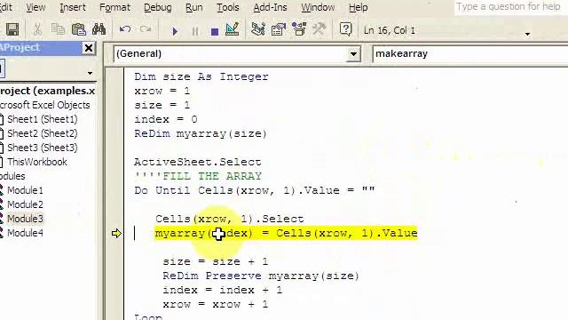Click the Cut scissors icon

tap(37, 29)
